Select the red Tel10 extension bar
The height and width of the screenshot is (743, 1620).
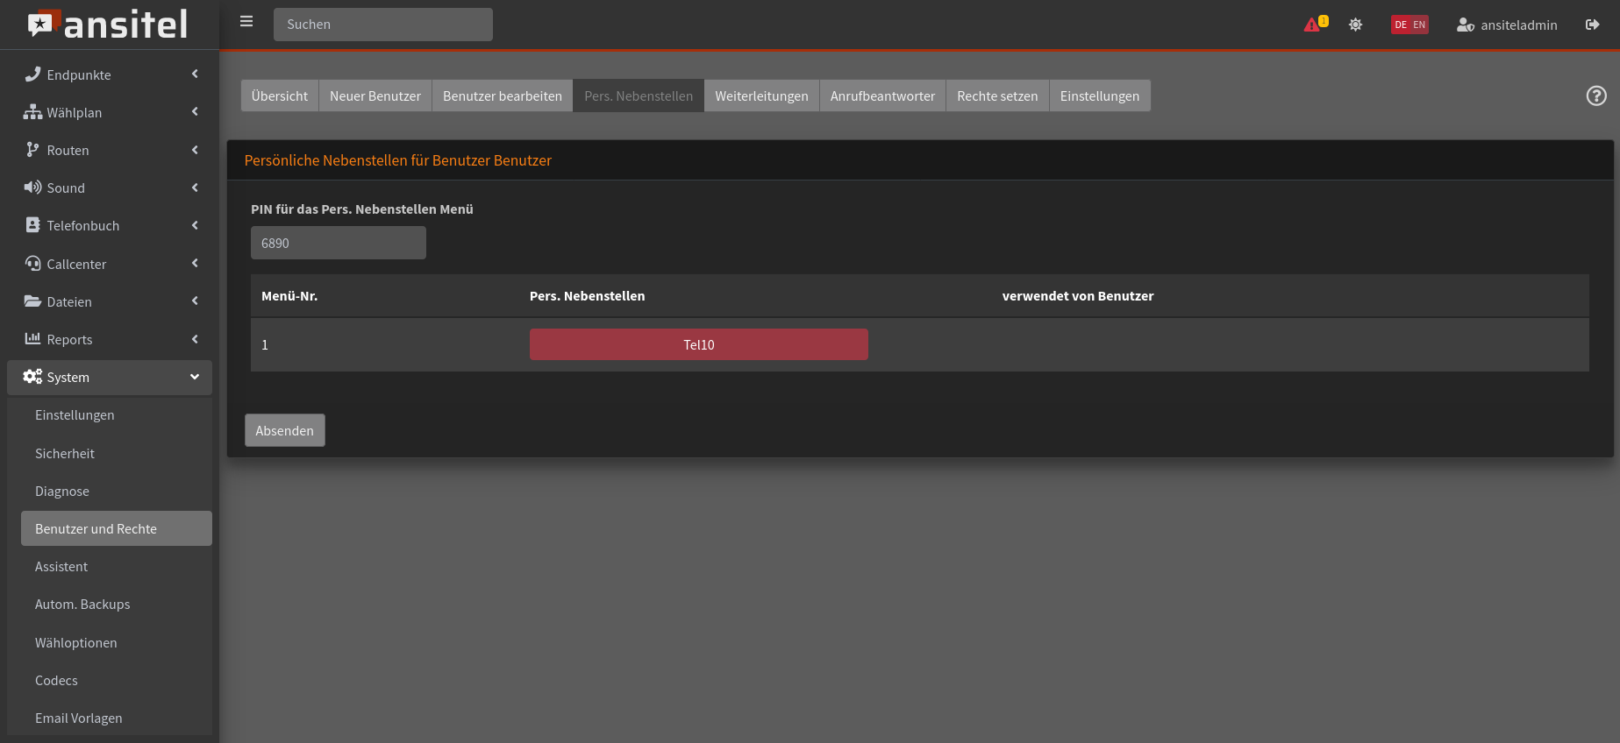698,344
